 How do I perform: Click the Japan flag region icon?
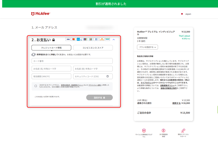tap(182, 14)
